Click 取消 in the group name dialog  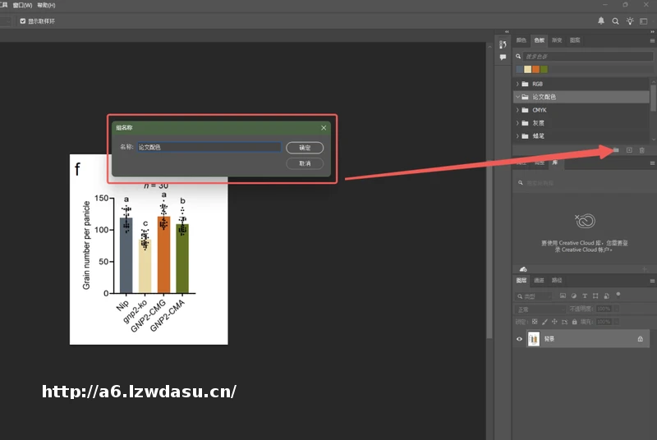[x=305, y=163]
